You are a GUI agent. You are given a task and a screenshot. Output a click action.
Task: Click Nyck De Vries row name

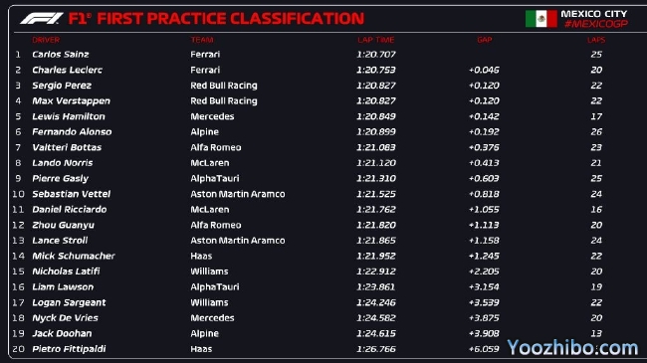65,318
